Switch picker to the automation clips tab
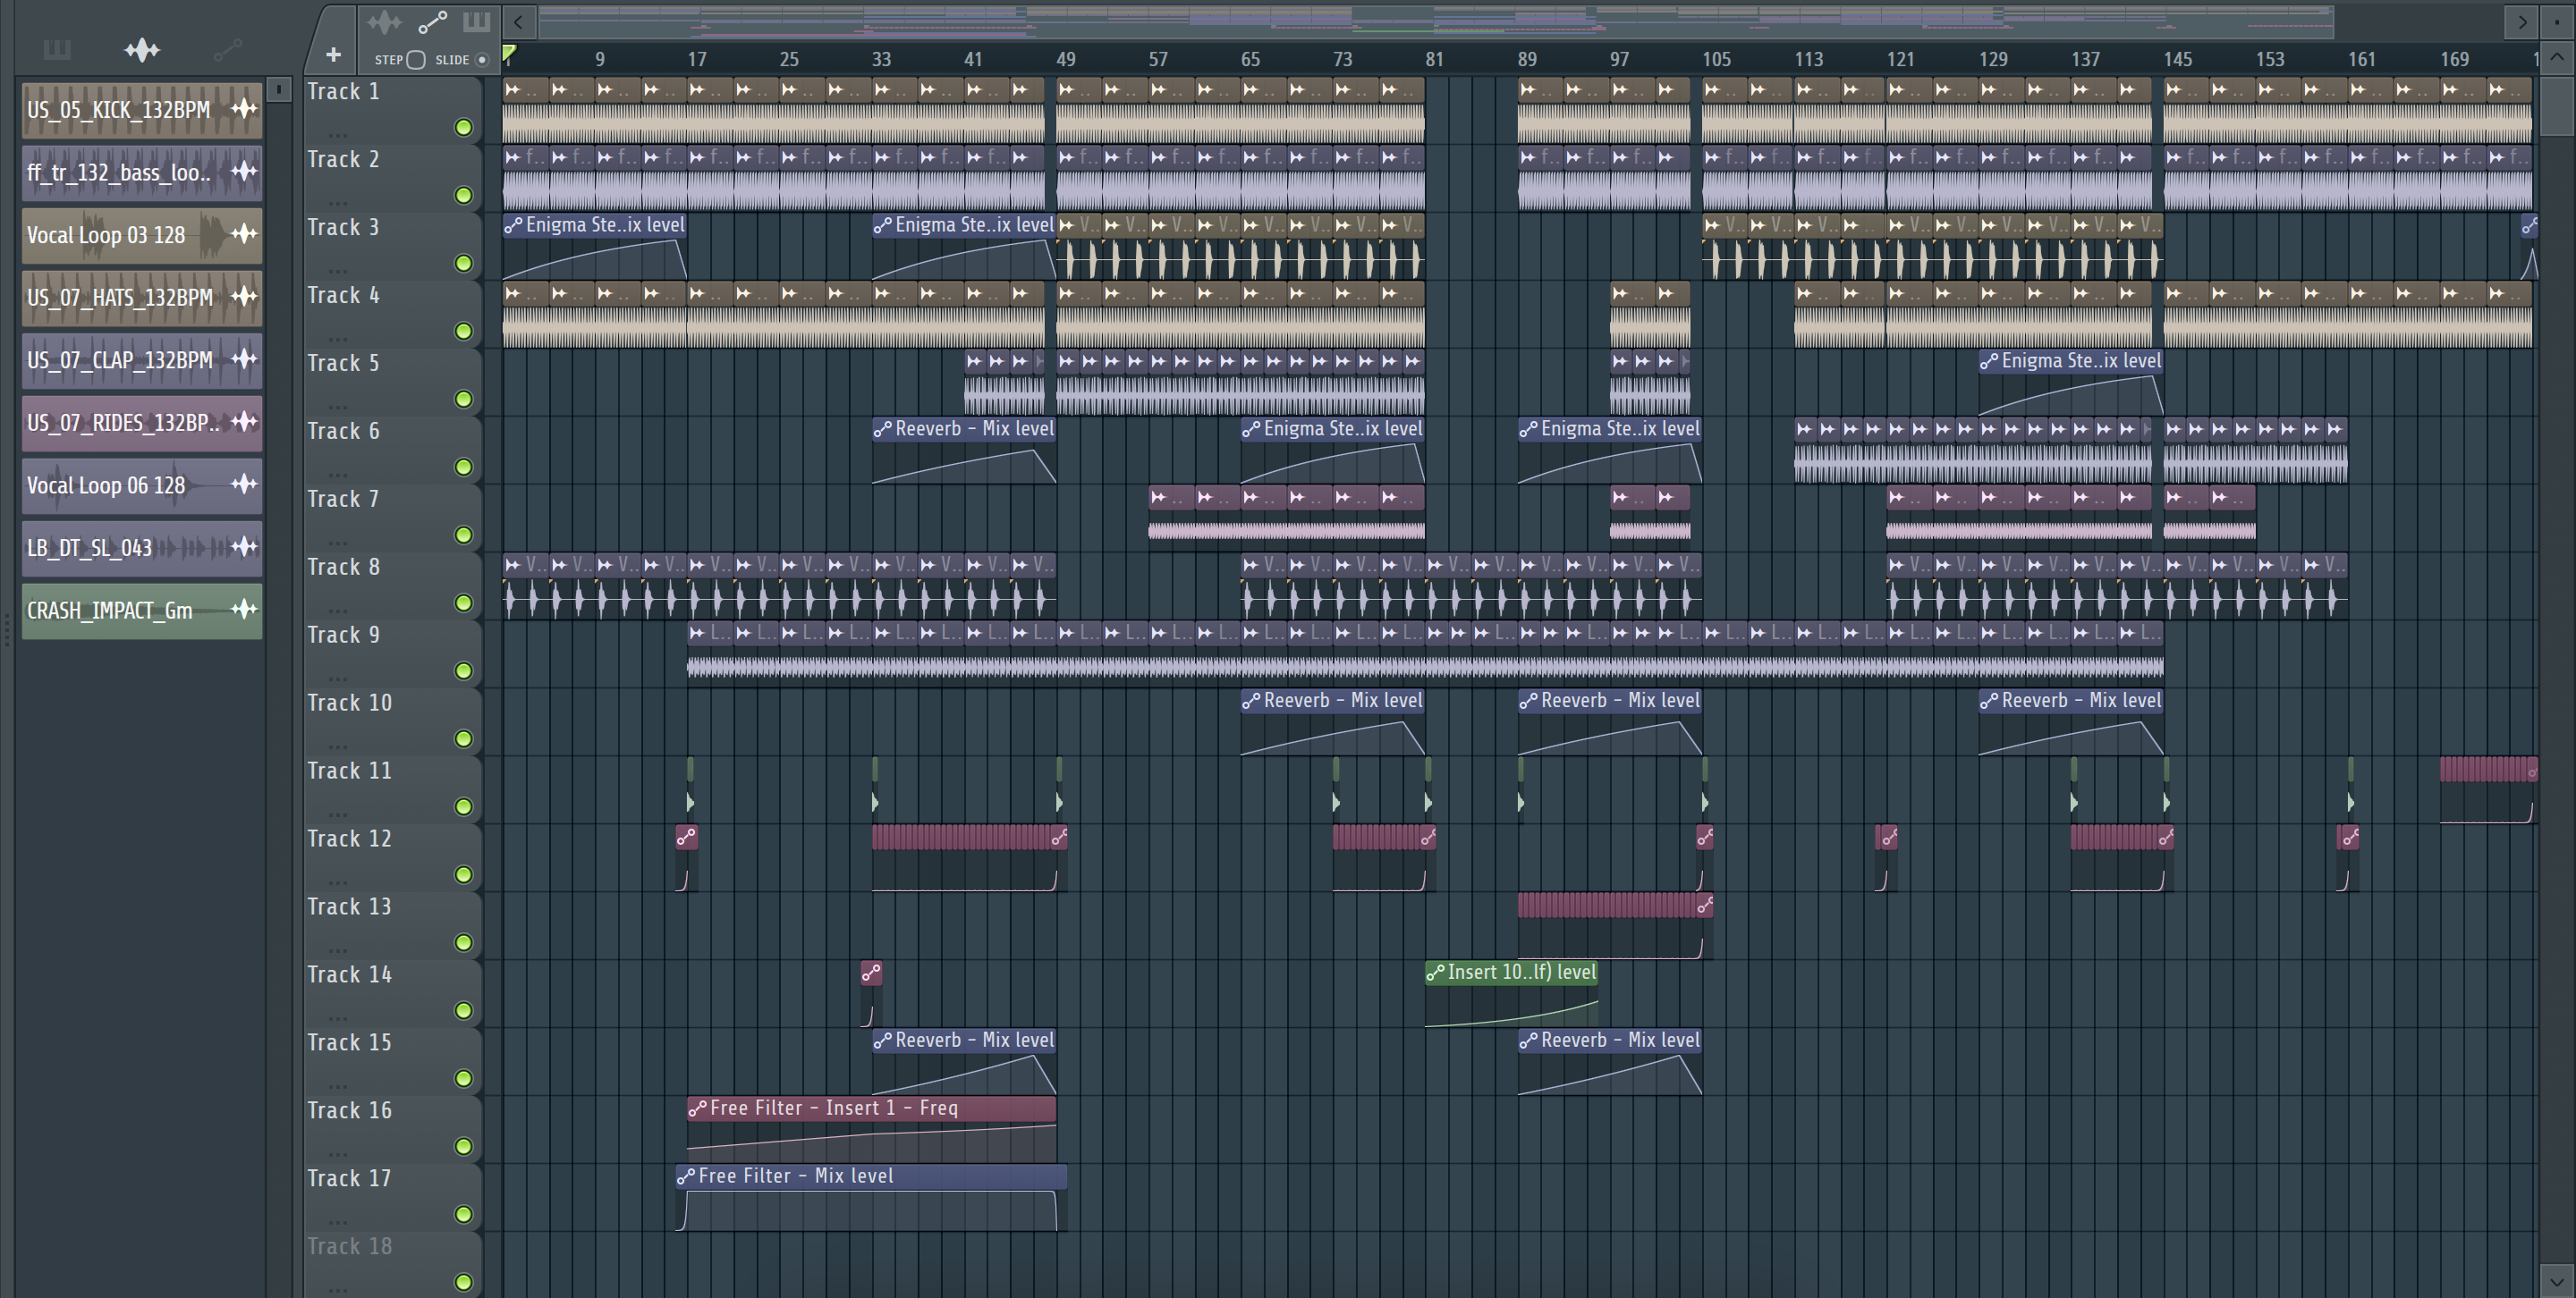Viewport: 2576px width, 1298px height. pos(227,49)
